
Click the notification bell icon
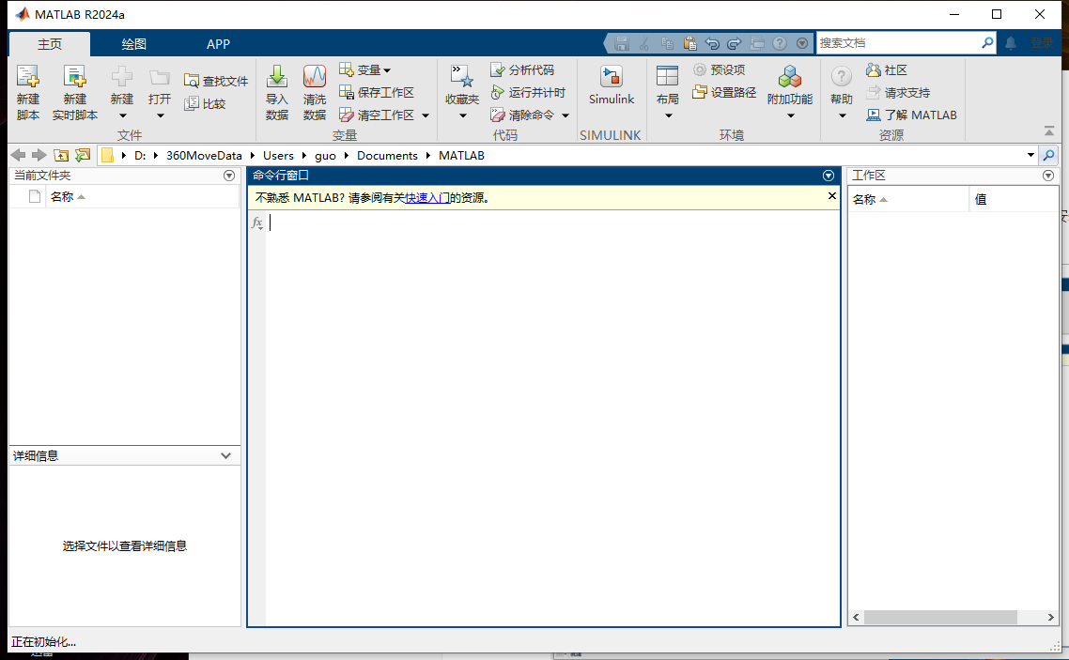point(1011,43)
